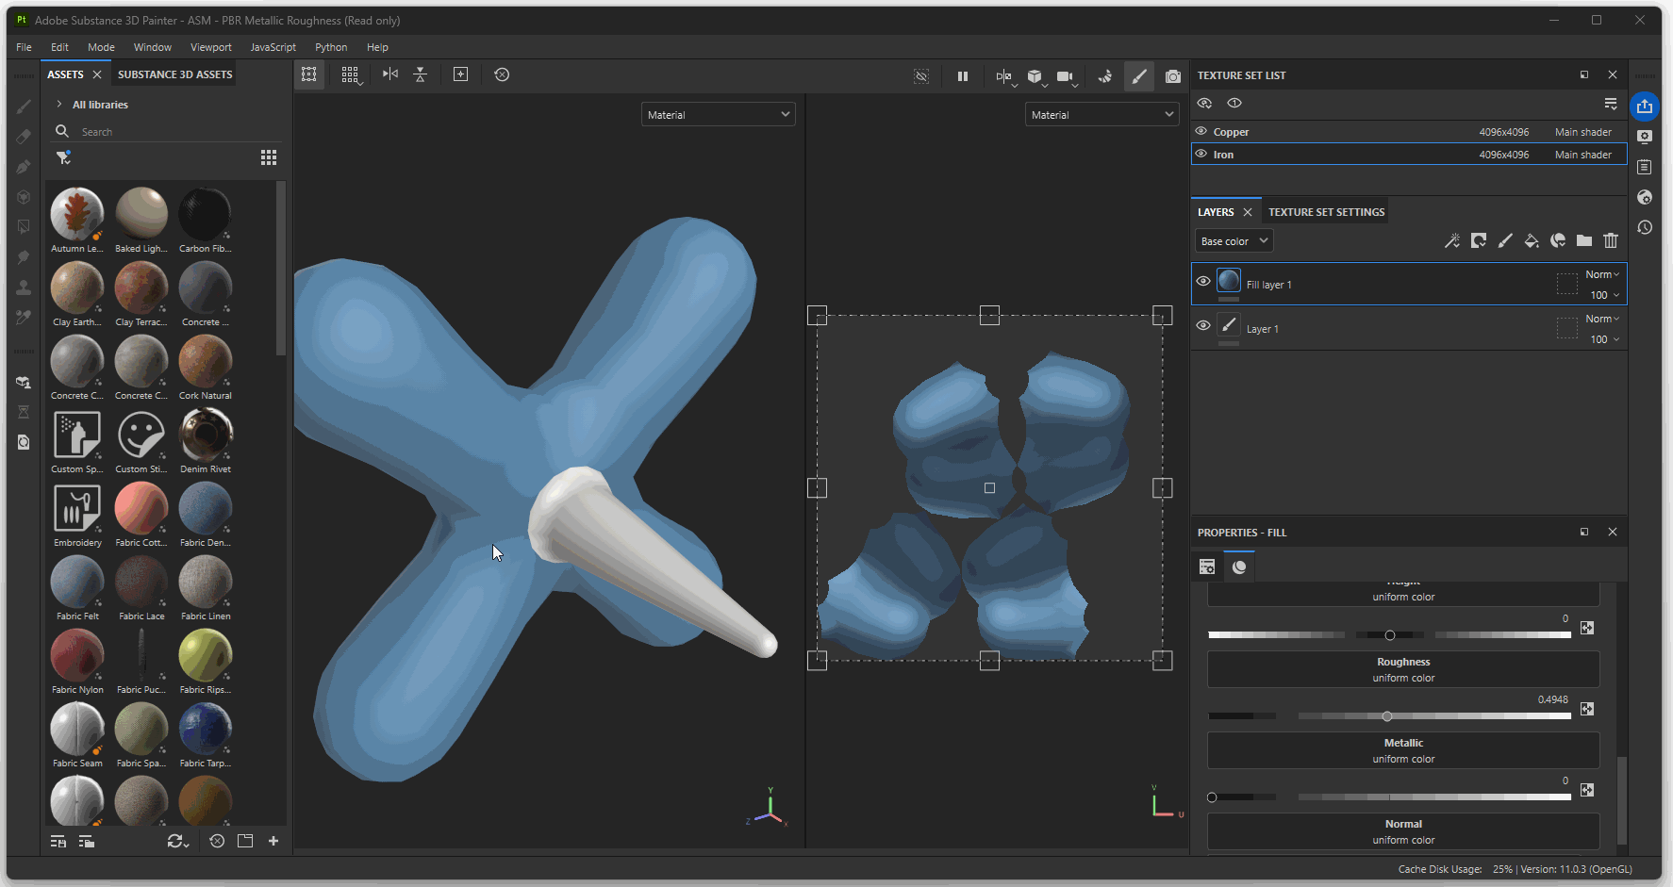Hide the Fill layer 1 layer
Screen dimensions: 1673x887
point(1203,282)
